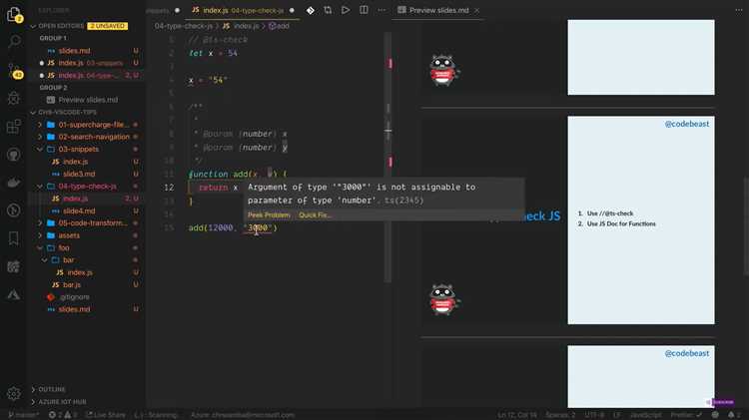This screenshot has width=749, height=420.
Task: Open the Bookmarks view in activity bar
Action: (x=14, y=238)
